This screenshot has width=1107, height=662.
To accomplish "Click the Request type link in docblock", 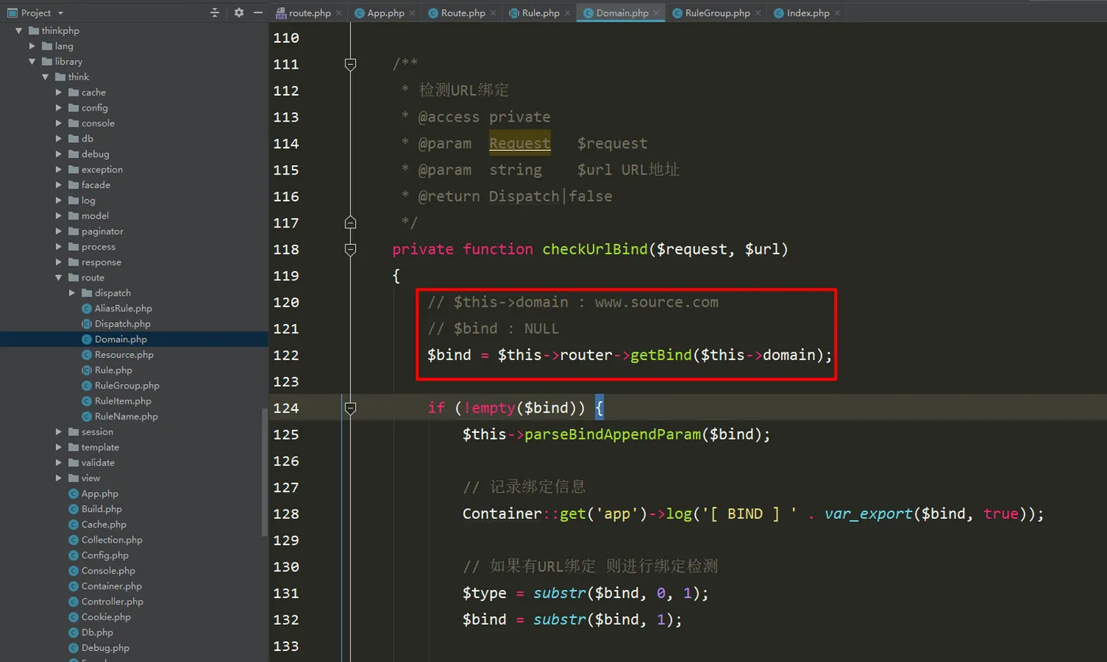I will [519, 144].
